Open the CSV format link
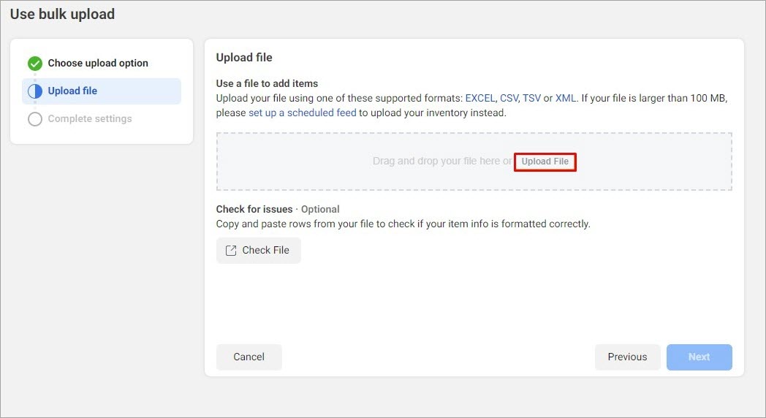 [509, 98]
